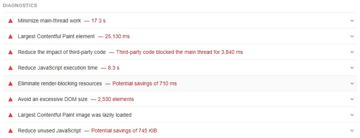This screenshot has width=360, height=138.
Task: Expand the JavaScript execution time chevron
Action: tap(352, 68)
